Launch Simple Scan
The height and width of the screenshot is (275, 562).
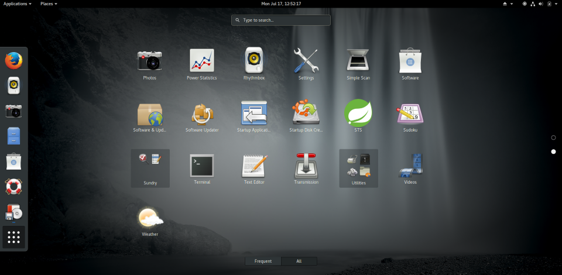click(358, 65)
